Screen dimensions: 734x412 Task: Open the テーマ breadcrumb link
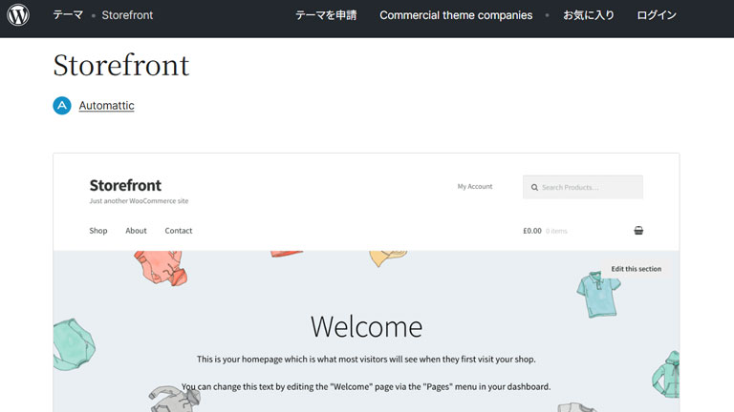(x=68, y=15)
